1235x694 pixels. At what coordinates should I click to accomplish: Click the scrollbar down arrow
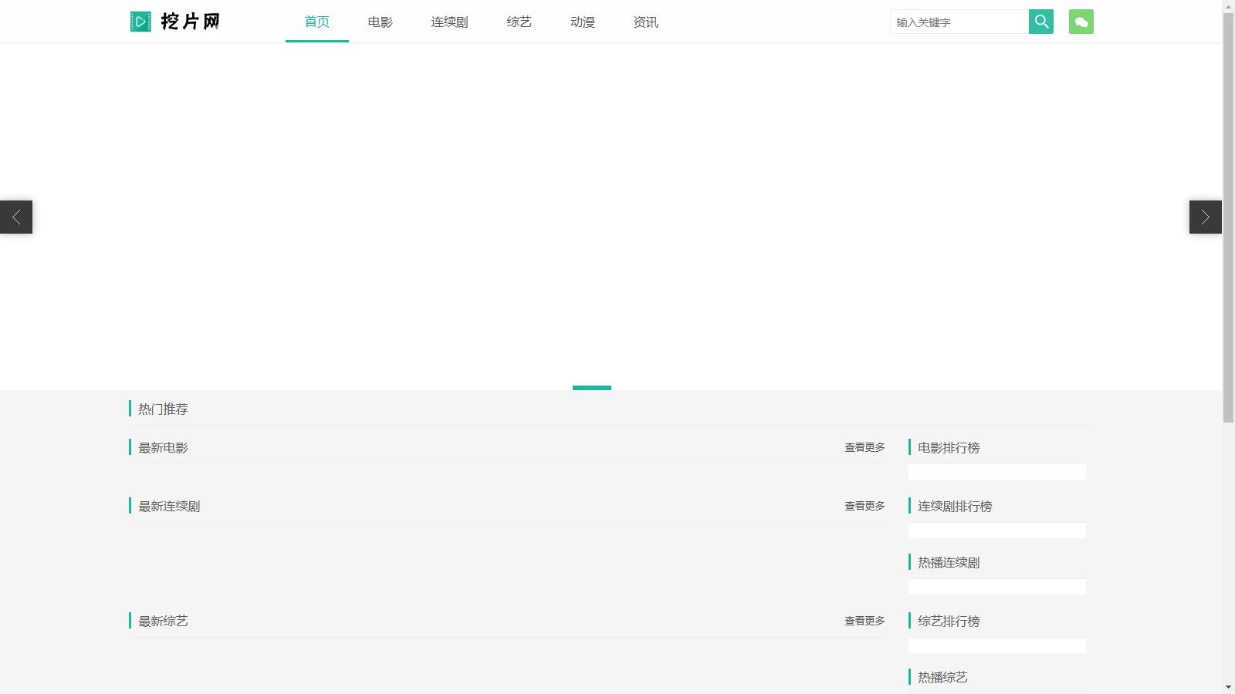[x=1228, y=687]
